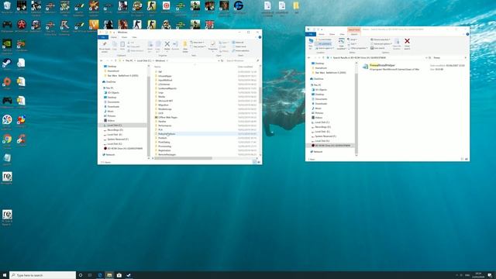496x279 pixels.
Task: Click the up arrow in the Windows folder address bar
Action: coord(115,60)
